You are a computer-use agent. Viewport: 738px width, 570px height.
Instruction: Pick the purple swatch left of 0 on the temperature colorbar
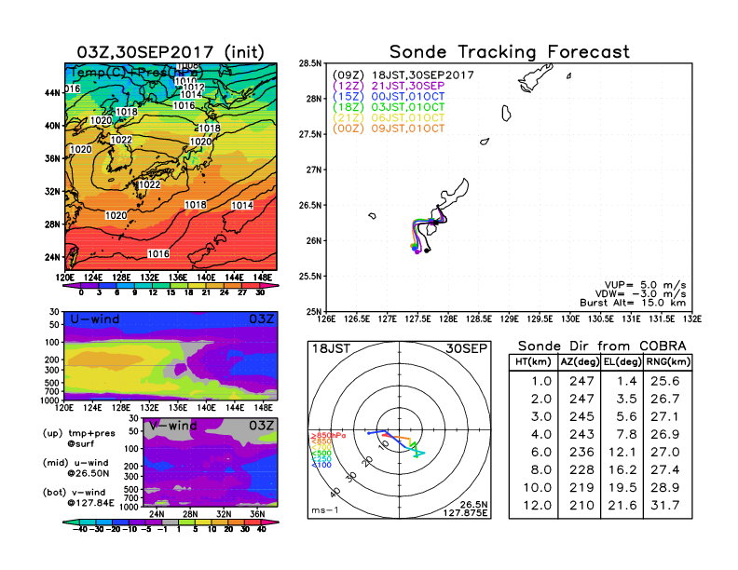pos(72,285)
